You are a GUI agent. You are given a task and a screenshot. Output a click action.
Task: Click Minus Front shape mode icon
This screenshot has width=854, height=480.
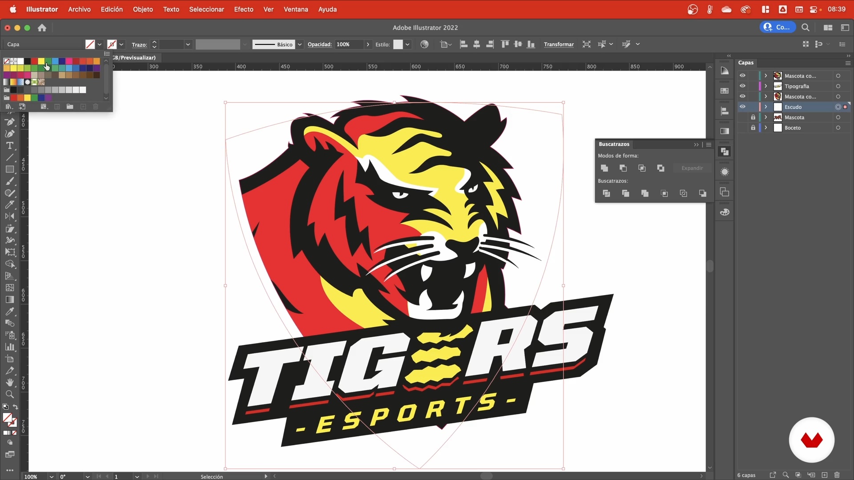pyautogui.click(x=623, y=168)
